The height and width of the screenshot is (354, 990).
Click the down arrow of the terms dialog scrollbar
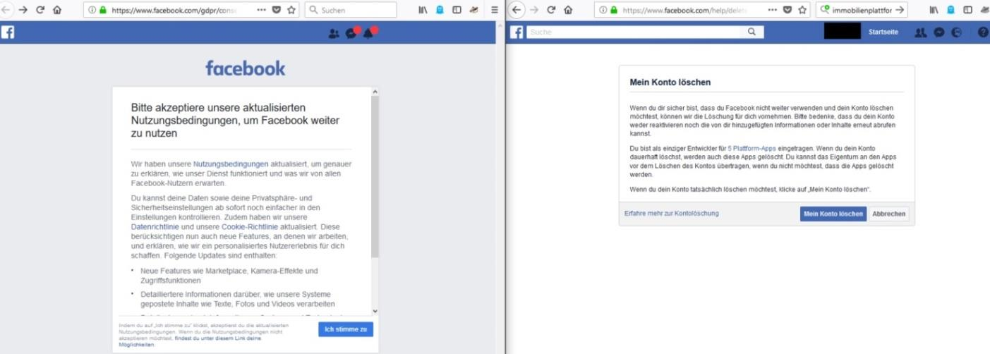375,311
